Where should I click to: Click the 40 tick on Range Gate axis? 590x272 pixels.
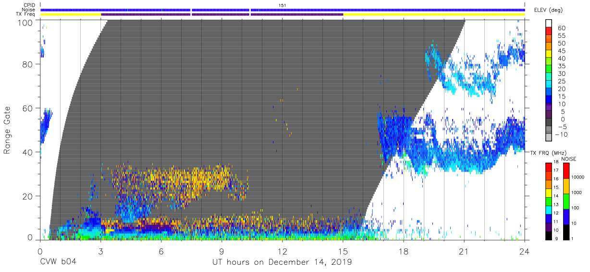click(28, 153)
